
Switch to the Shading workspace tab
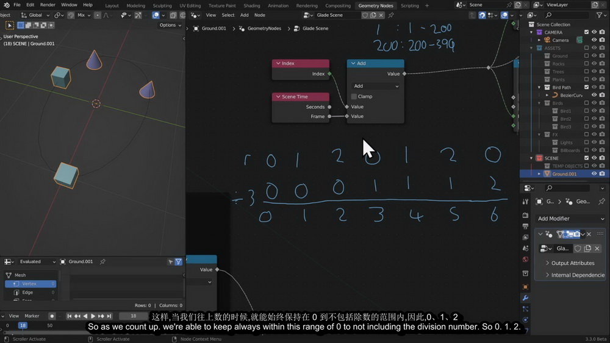[x=252, y=5]
